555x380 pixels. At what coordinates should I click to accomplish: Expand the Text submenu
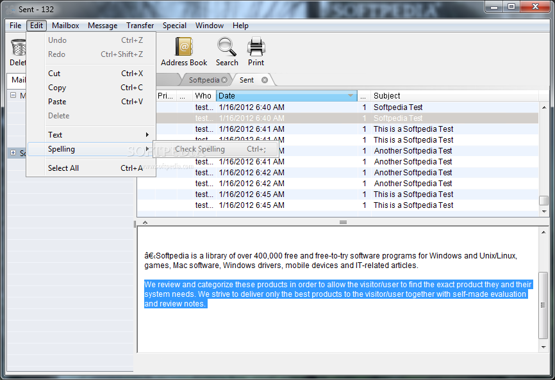[x=91, y=135]
